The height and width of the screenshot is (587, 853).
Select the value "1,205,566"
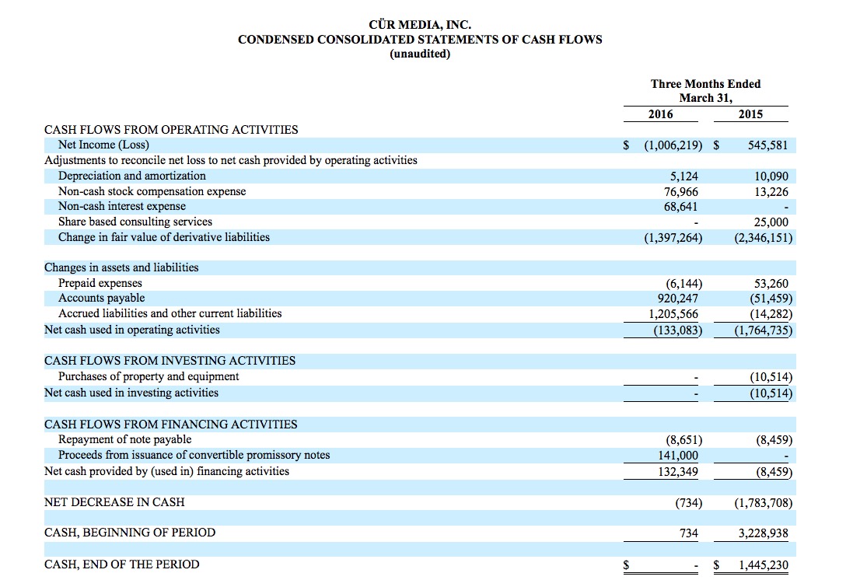[673, 314]
